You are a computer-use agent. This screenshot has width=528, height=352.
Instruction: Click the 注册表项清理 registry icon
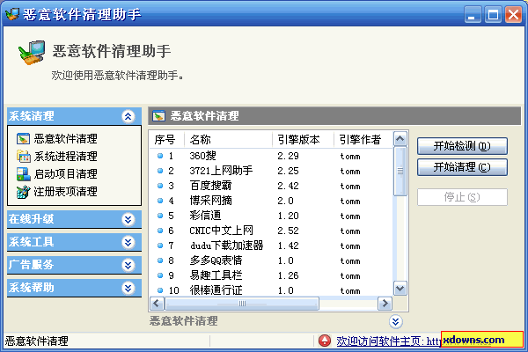[x=23, y=192]
